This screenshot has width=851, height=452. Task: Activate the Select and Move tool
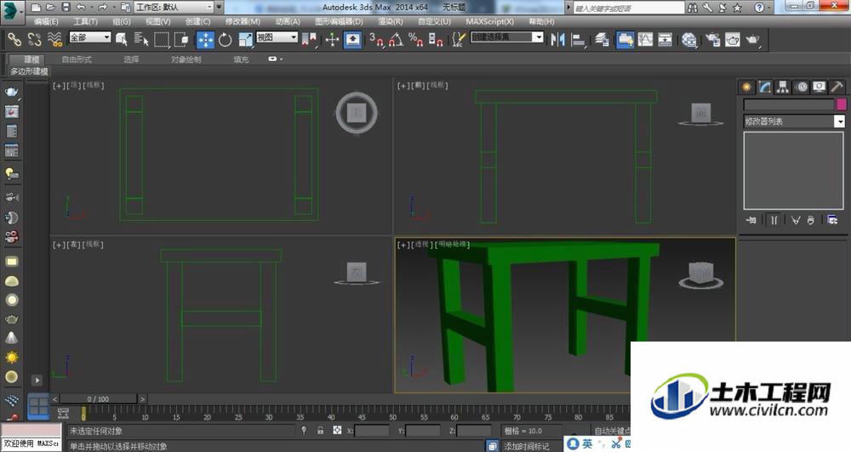point(205,39)
